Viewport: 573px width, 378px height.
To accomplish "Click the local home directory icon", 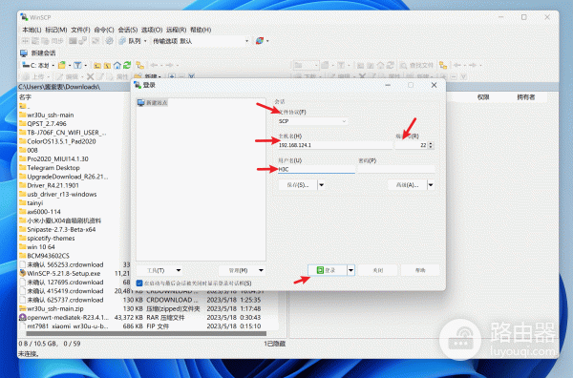I will click(x=117, y=66).
